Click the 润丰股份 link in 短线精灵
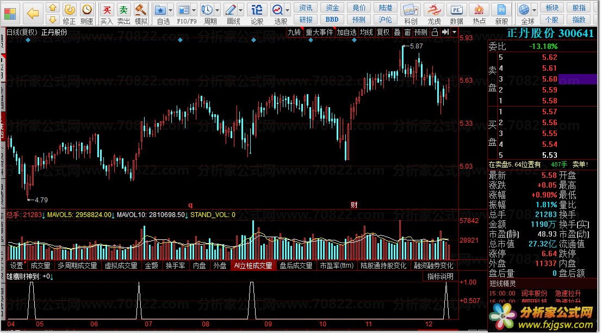 click(x=534, y=293)
